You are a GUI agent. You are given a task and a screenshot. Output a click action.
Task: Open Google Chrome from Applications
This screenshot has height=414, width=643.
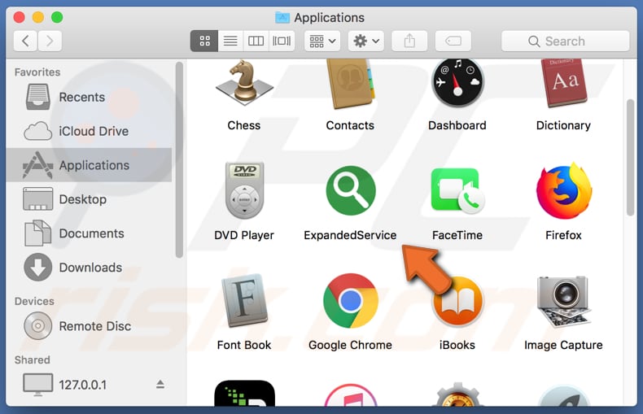click(x=350, y=301)
